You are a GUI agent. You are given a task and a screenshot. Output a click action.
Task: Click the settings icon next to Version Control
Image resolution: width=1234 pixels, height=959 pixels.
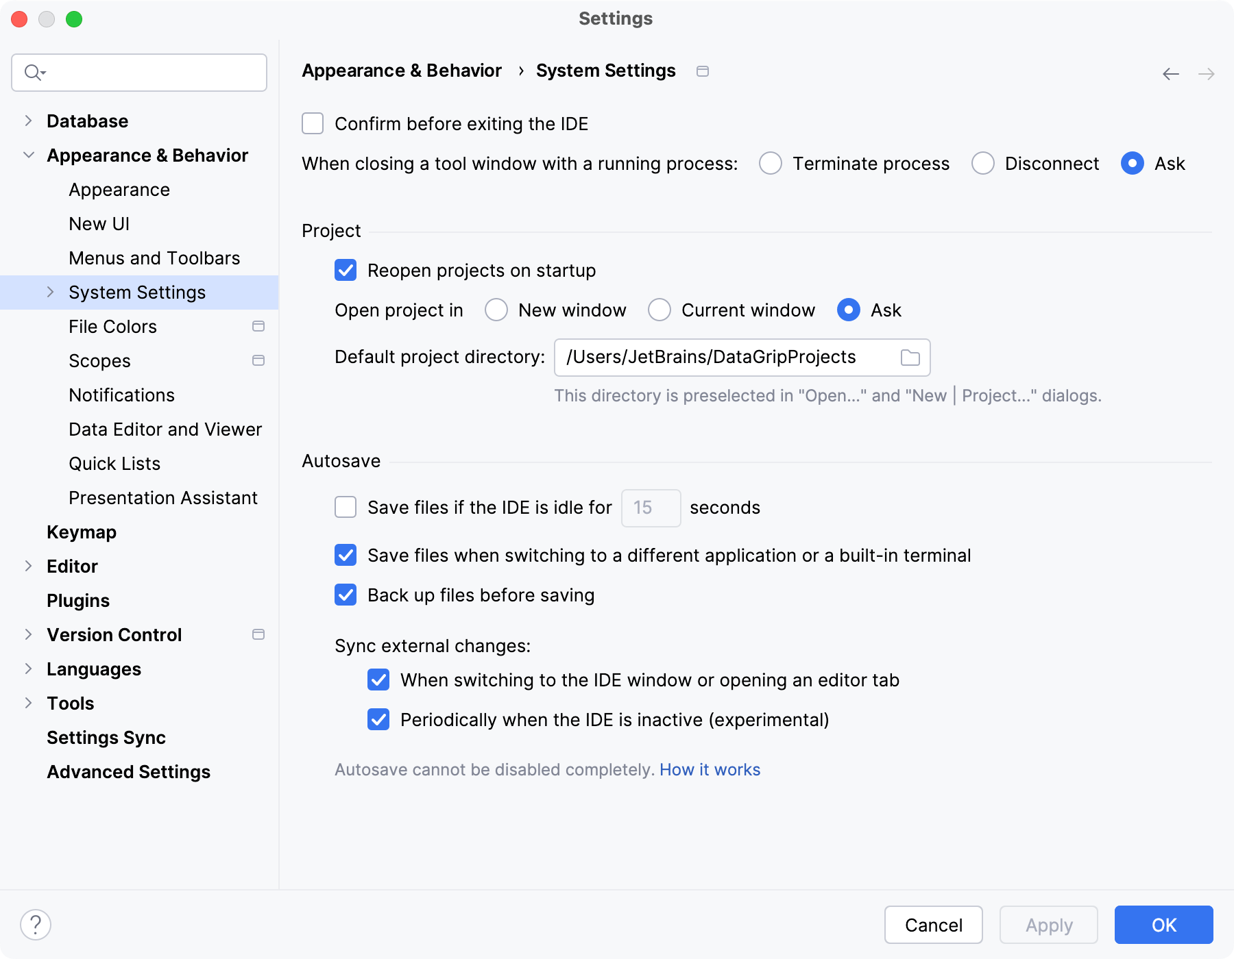click(x=258, y=634)
